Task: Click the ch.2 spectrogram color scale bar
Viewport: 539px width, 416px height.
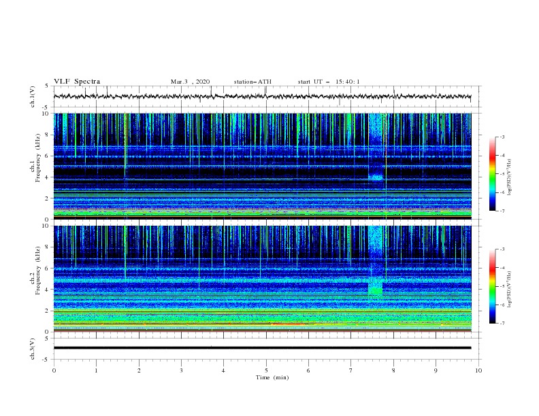Action: 493,286
